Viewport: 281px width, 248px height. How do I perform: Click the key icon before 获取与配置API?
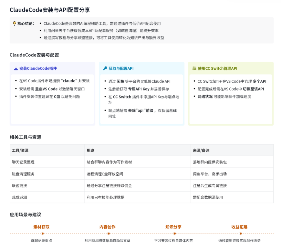point(105,68)
